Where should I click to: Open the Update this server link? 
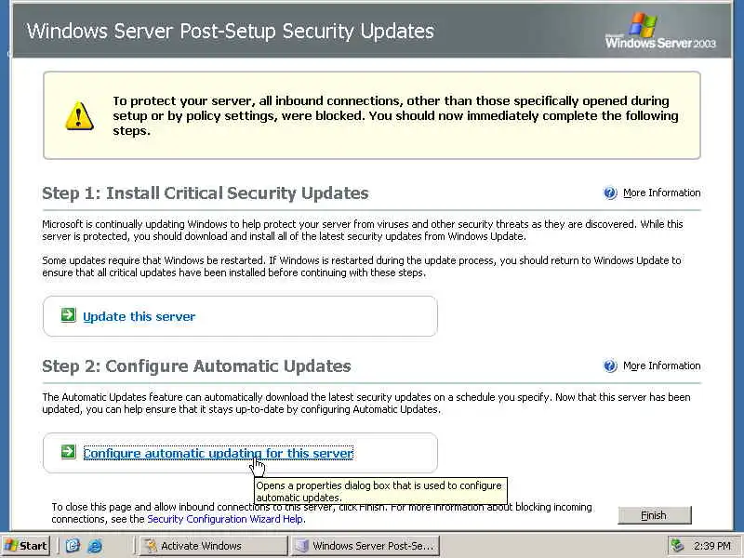[x=139, y=316]
